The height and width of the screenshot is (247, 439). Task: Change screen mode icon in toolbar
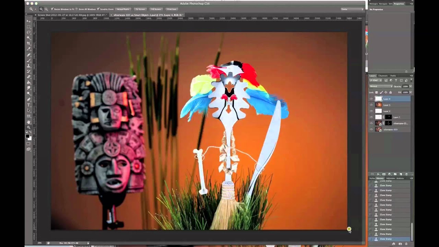(28, 149)
